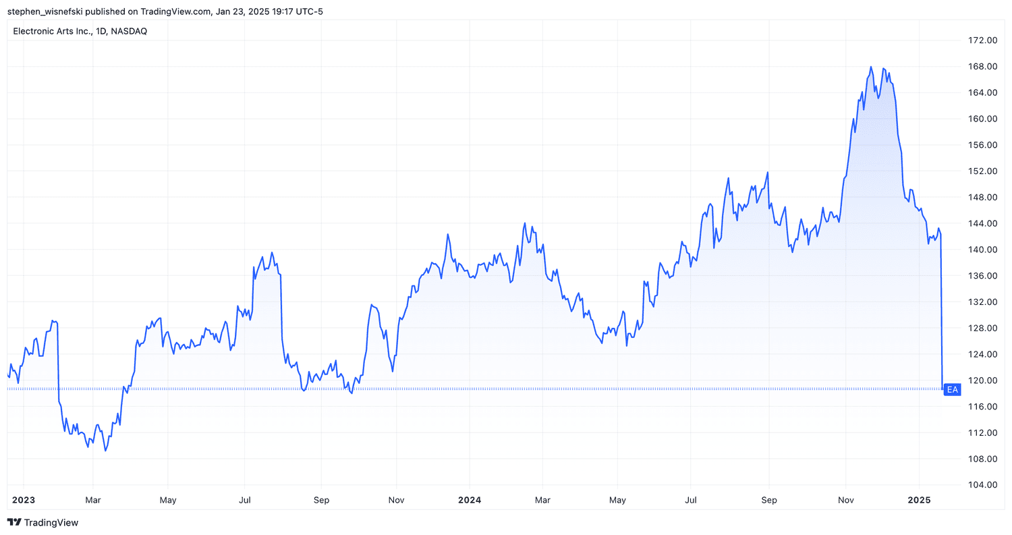This screenshot has width=1012, height=535.
Task: Click the May label after 2024
Action: pos(617,500)
